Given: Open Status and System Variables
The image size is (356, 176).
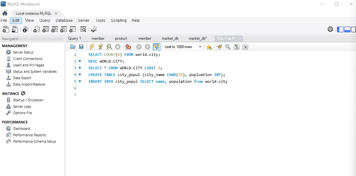Looking at the screenshot, I should pyautogui.click(x=35, y=71).
